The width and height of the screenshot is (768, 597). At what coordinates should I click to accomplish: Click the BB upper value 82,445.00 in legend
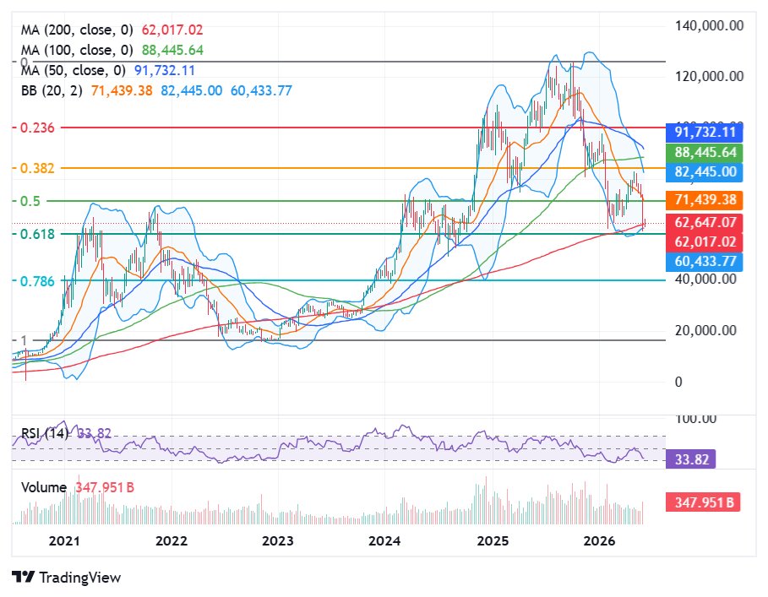[192, 90]
